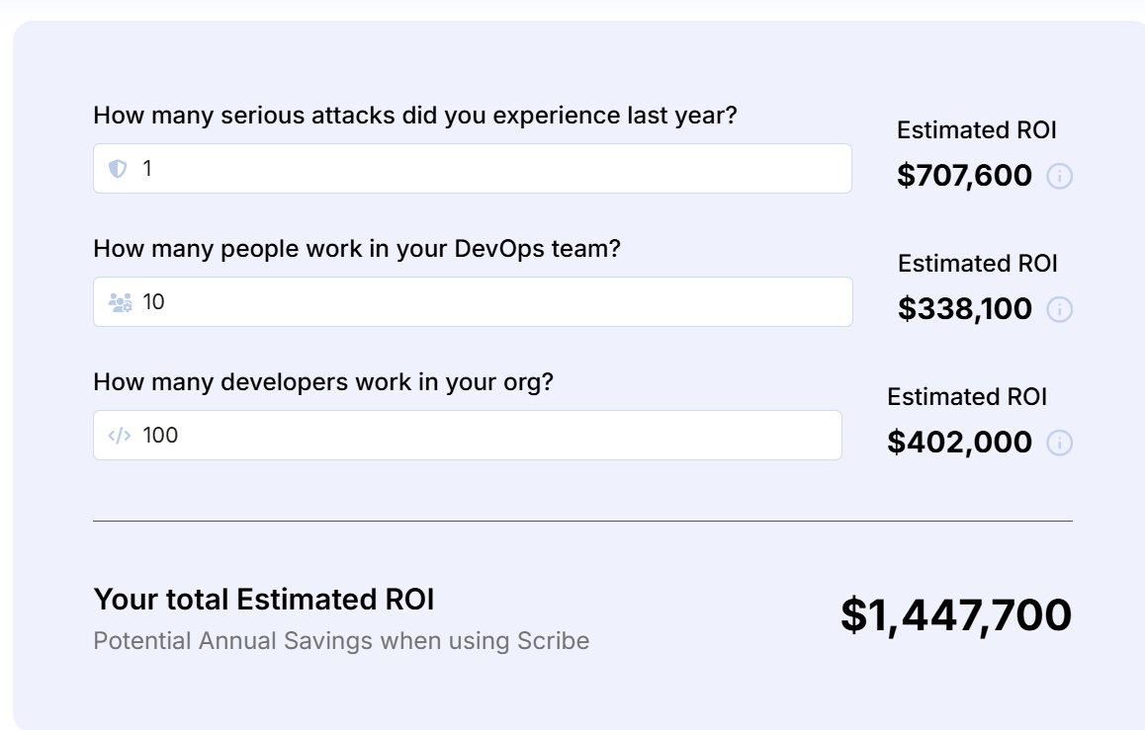Image resolution: width=1145 pixels, height=730 pixels.
Task: Click the $1,447,700 total ROI amount
Action: click(956, 614)
